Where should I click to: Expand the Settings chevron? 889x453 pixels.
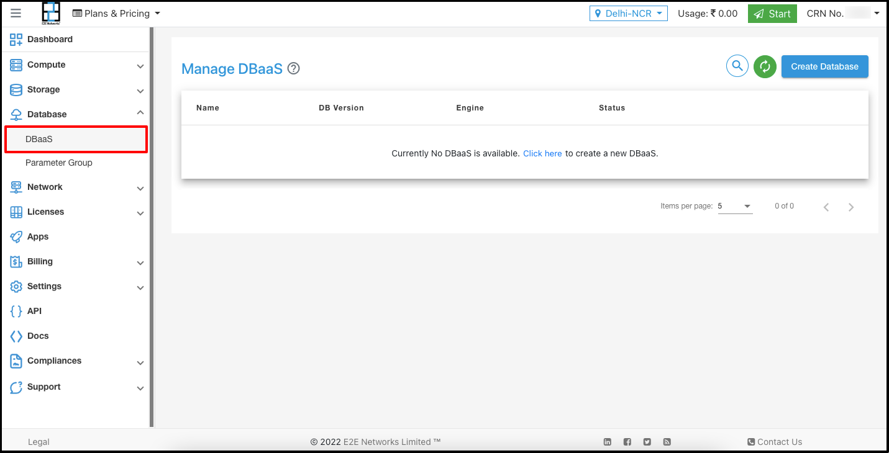(140, 287)
